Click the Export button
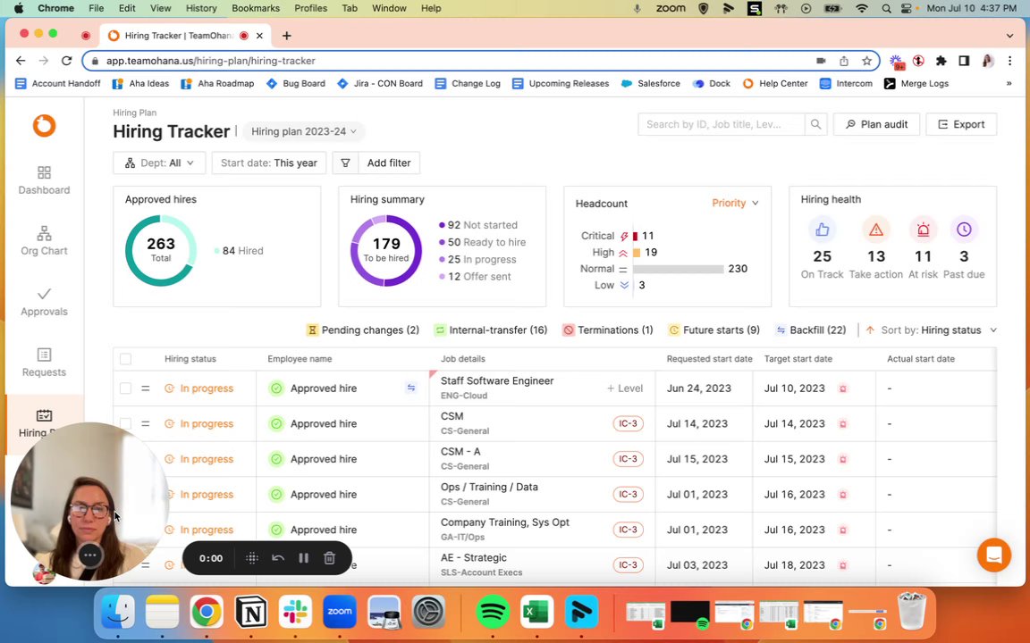 tap(961, 124)
